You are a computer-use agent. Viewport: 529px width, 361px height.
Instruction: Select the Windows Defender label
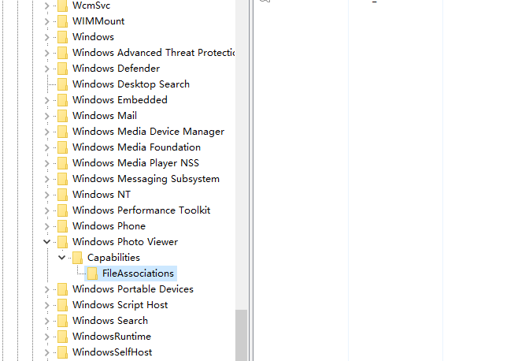click(116, 69)
